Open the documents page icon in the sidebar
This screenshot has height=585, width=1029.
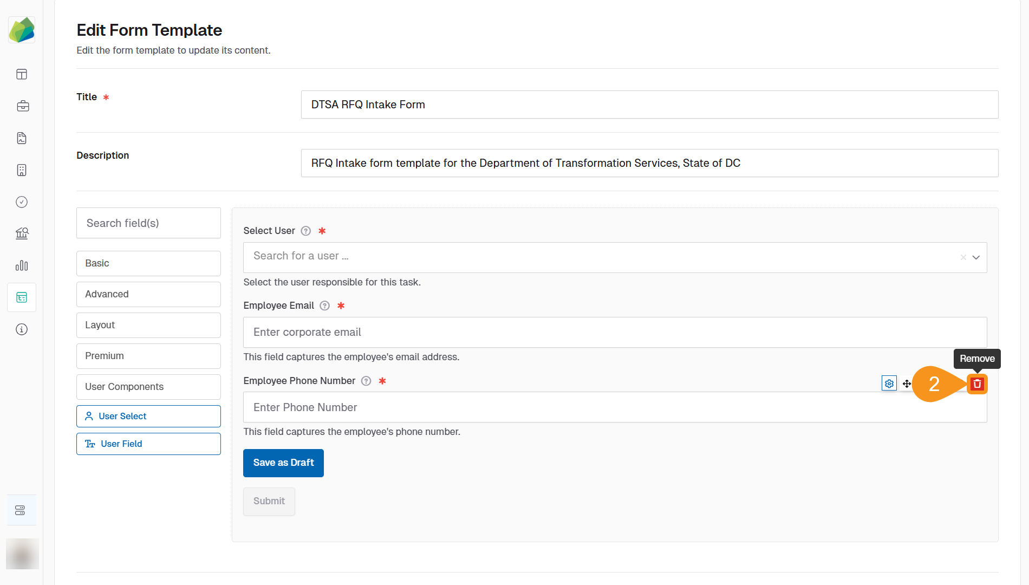point(21,138)
